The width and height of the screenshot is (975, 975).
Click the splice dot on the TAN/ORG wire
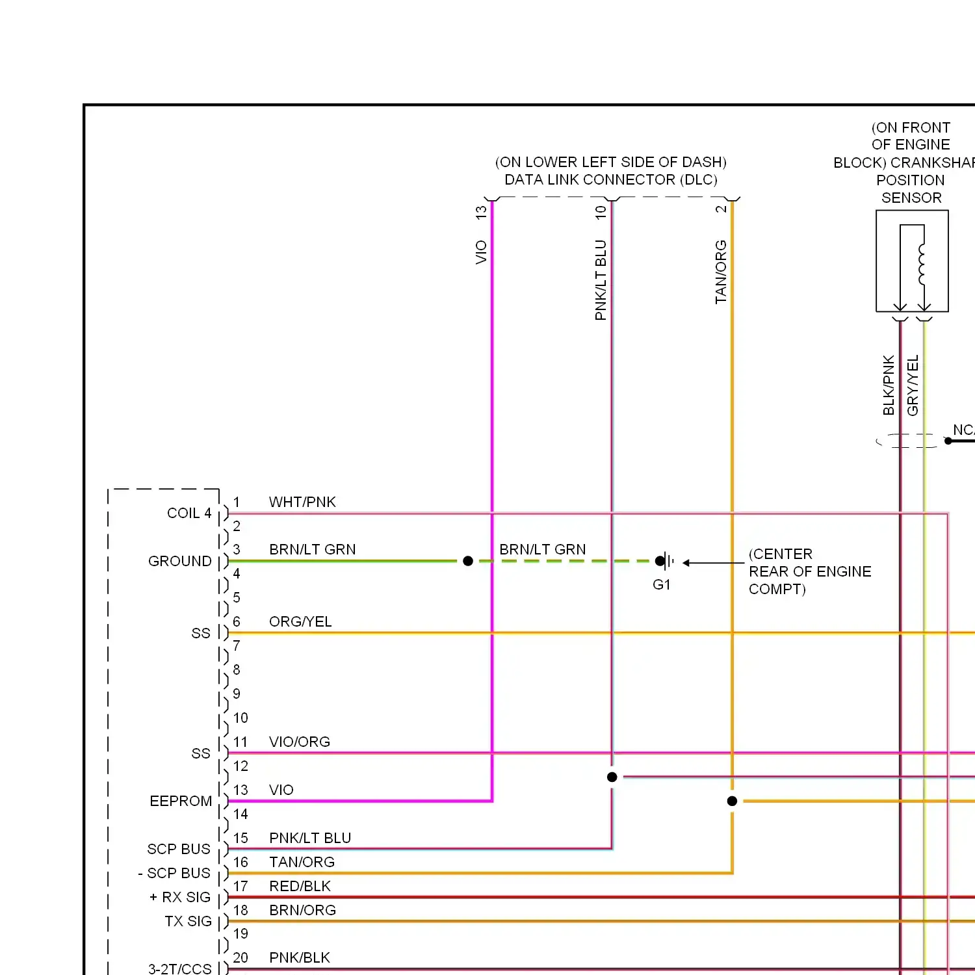[x=732, y=801]
